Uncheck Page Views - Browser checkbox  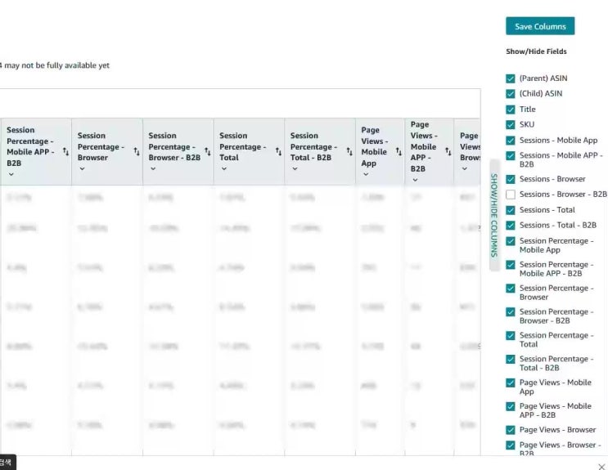click(511, 430)
